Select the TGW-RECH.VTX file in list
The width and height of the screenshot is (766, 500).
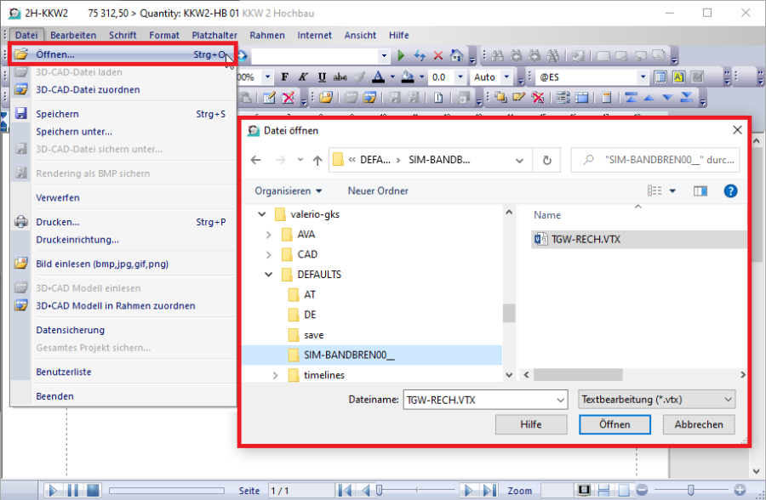586,239
